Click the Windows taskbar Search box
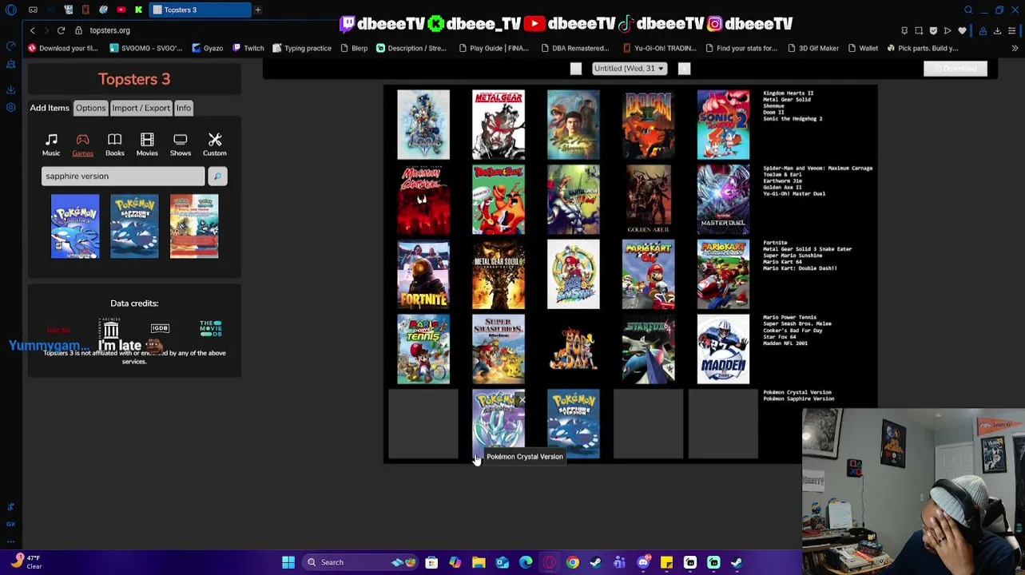Viewport: 1025px width, 575px height. tap(360, 562)
